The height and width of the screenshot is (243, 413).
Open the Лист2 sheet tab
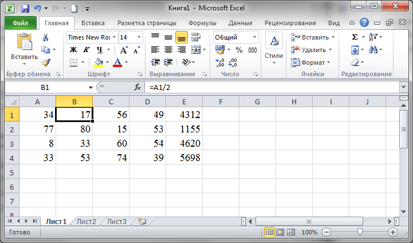coord(86,221)
